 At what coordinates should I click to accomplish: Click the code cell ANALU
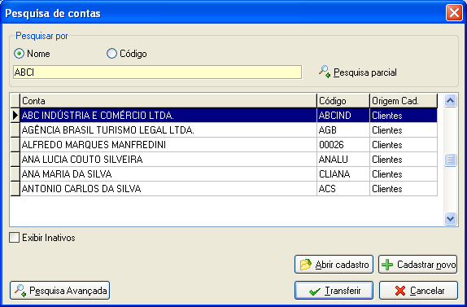[x=343, y=159]
